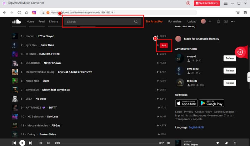Click the Switch Platforms button
250x146 pixels.
(207, 3)
